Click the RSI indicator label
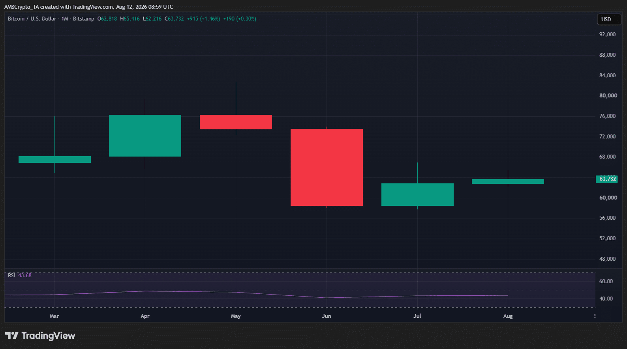The width and height of the screenshot is (627, 349). click(11, 275)
